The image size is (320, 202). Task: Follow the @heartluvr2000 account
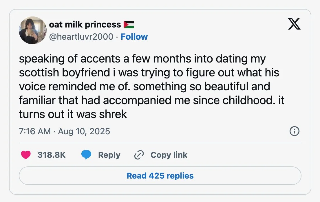(x=134, y=37)
